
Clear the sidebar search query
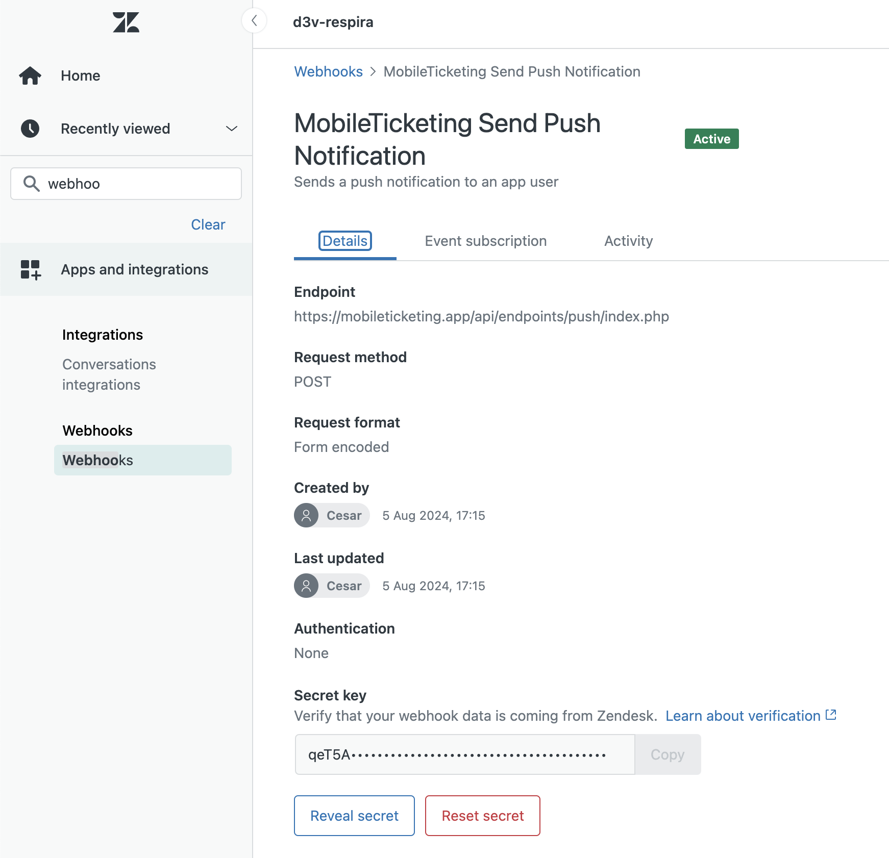pyautogui.click(x=208, y=224)
